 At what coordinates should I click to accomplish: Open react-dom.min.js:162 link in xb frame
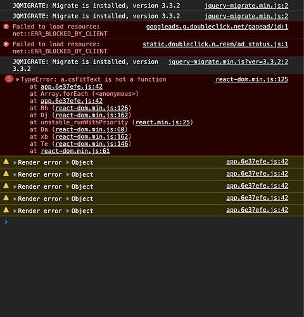[x=92, y=137]
